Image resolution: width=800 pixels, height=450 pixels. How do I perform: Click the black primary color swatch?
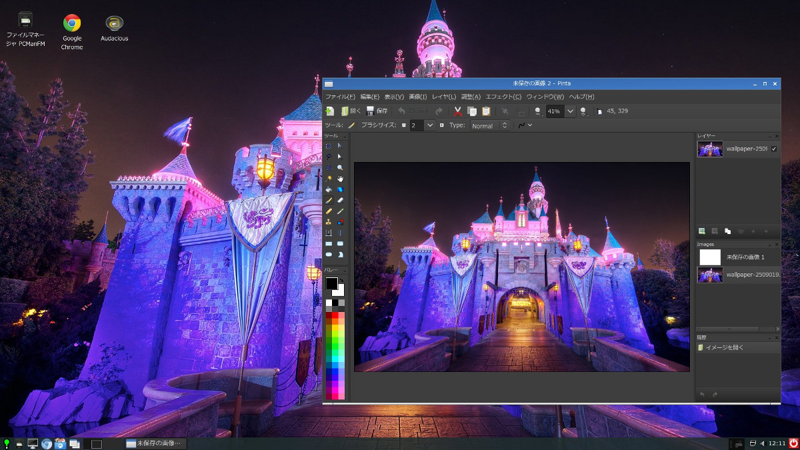(331, 283)
